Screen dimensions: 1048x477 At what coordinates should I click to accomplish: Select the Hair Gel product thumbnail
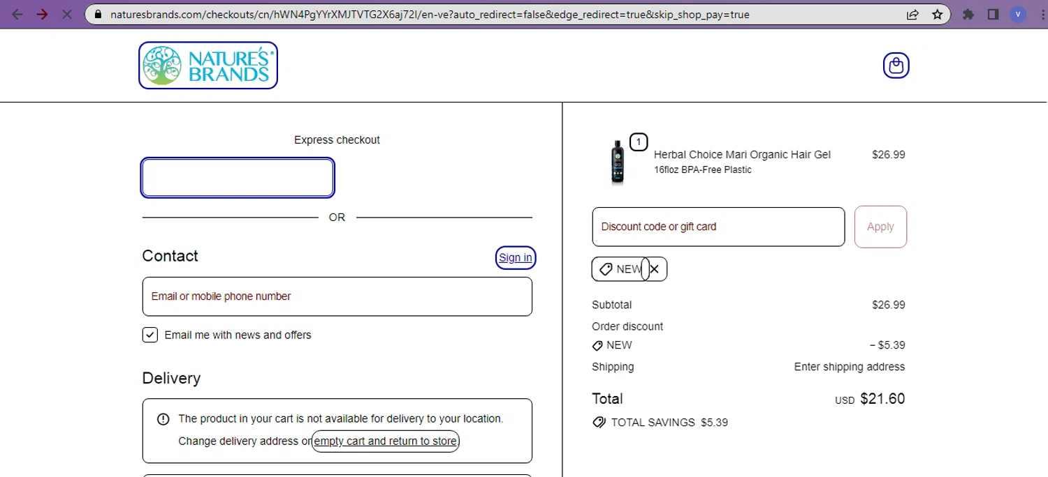tap(618, 162)
